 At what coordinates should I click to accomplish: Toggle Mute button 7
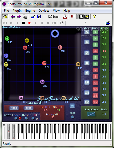[x=95, y=70]
